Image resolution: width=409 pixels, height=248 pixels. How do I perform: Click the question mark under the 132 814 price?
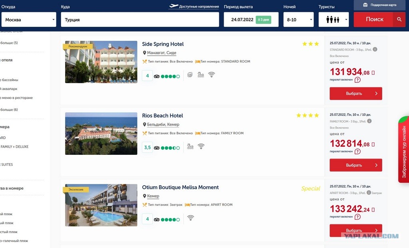(x=357, y=152)
